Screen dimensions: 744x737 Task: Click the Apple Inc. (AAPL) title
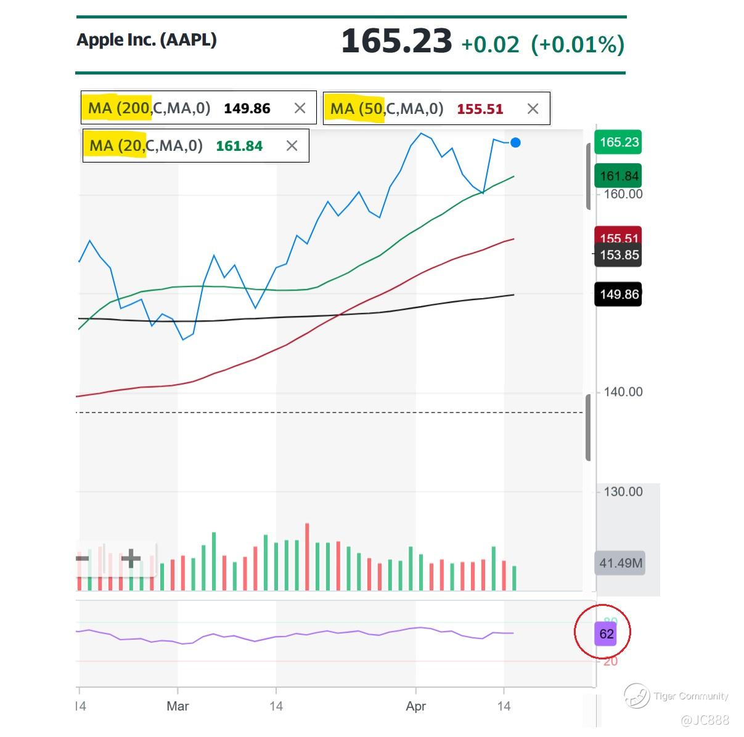(147, 40)
